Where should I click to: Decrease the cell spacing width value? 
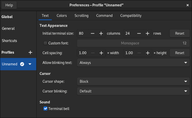93,53
